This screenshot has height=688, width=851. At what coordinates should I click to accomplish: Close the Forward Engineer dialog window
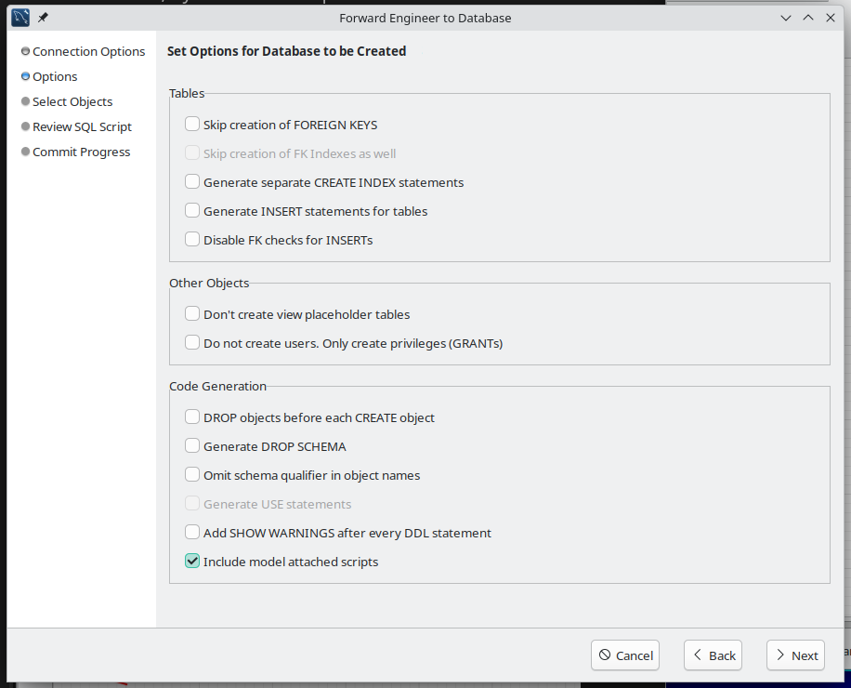[831, 18]
